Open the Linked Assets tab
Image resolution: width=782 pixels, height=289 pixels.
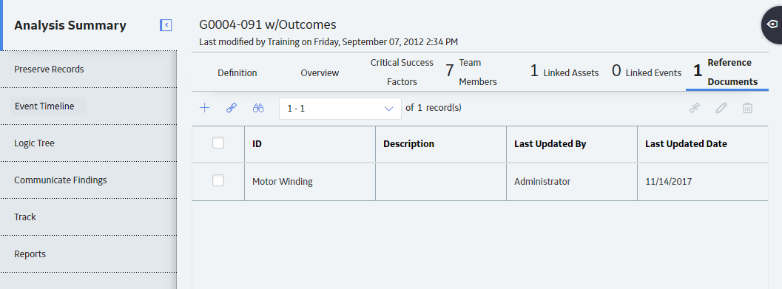[x=564, y=72]
